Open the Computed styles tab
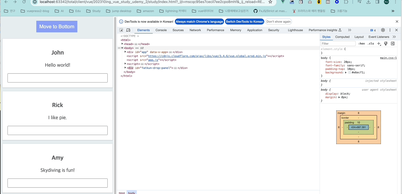The image size is (402, 194). pos(342,37)
